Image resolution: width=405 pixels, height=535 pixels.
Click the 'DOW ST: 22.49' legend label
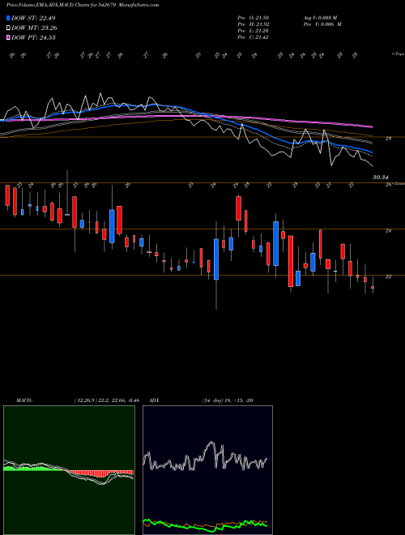[x=33, y=18]
